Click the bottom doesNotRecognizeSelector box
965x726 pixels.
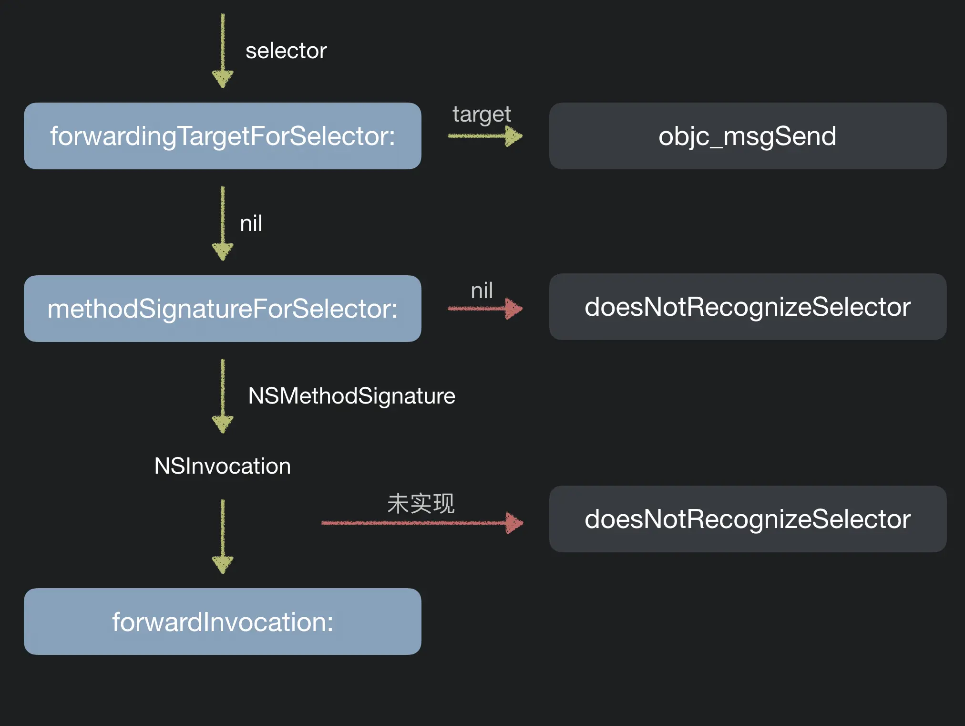tap(747, 519)
